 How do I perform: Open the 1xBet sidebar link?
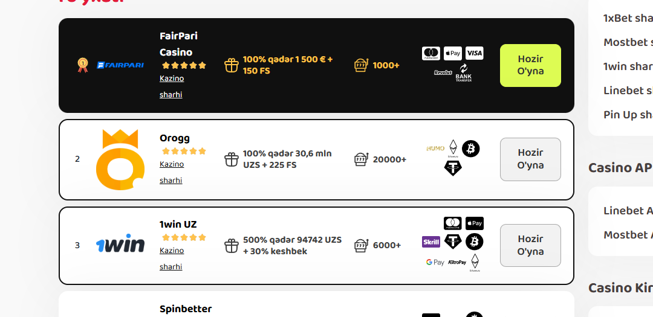point(628,18)
